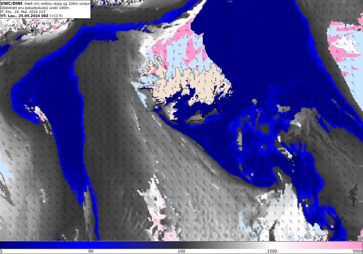
Task: Click the "VT: Lau.. 25.05.2024 08Z" valid time
Action: [x=24, y=16]
